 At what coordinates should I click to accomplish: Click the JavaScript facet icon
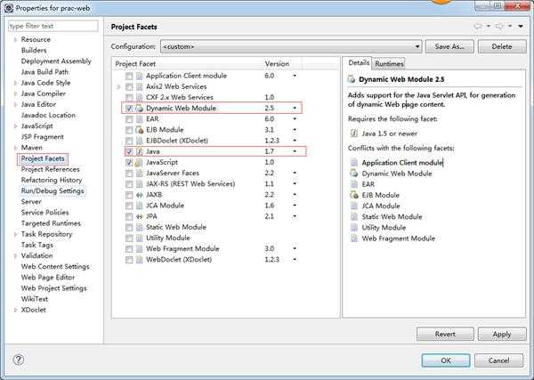coord(139,163)
